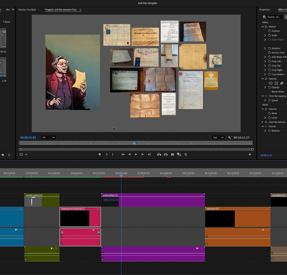Expand the Scale property
287x275 pixels.
coord(265,35)
